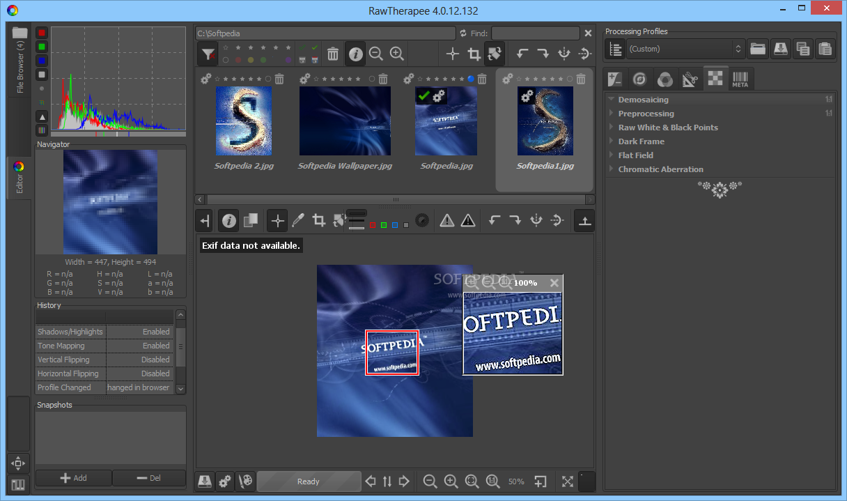This screenshot has height=501, width=847.
Task: Open the Detail tab
Action: coord(640,79)
